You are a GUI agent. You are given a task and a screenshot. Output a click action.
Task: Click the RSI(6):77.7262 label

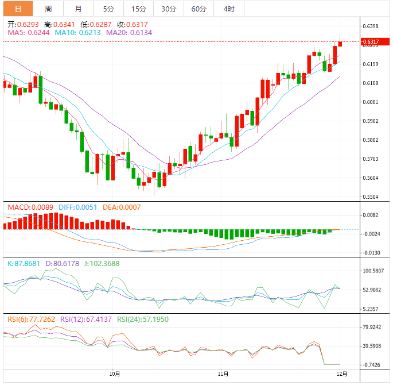31,319
